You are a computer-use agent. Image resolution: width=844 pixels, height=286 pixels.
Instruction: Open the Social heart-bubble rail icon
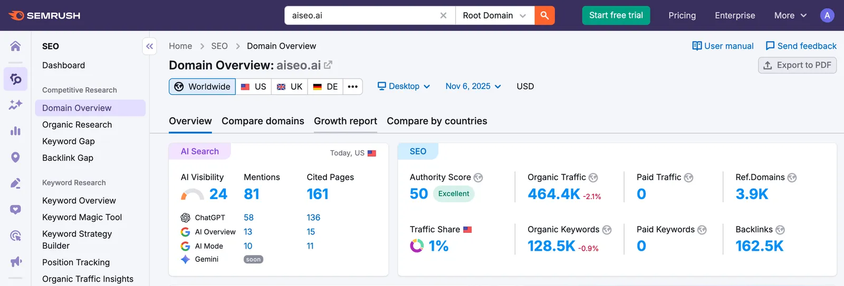[15, 210]
